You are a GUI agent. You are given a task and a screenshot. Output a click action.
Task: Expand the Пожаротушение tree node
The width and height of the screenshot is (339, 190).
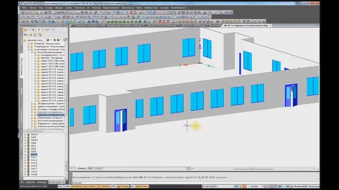29,46
